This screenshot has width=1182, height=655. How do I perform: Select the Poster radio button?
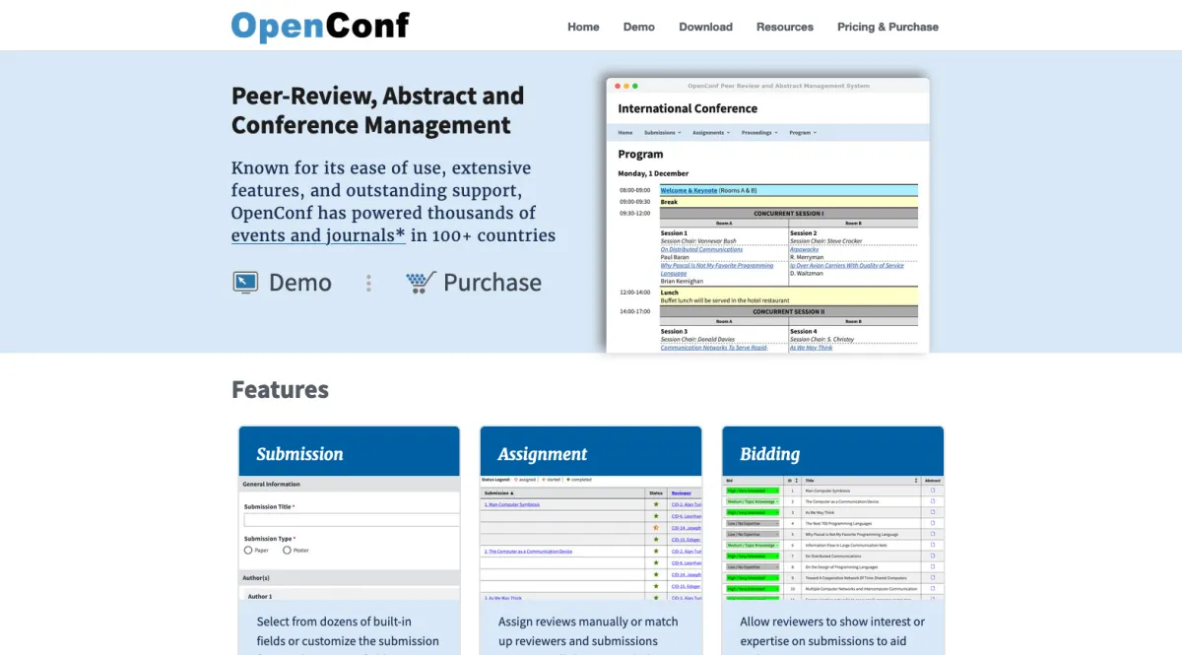tap(287, 551)
